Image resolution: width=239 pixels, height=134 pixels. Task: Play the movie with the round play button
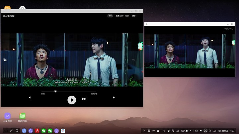pos(72,100)
